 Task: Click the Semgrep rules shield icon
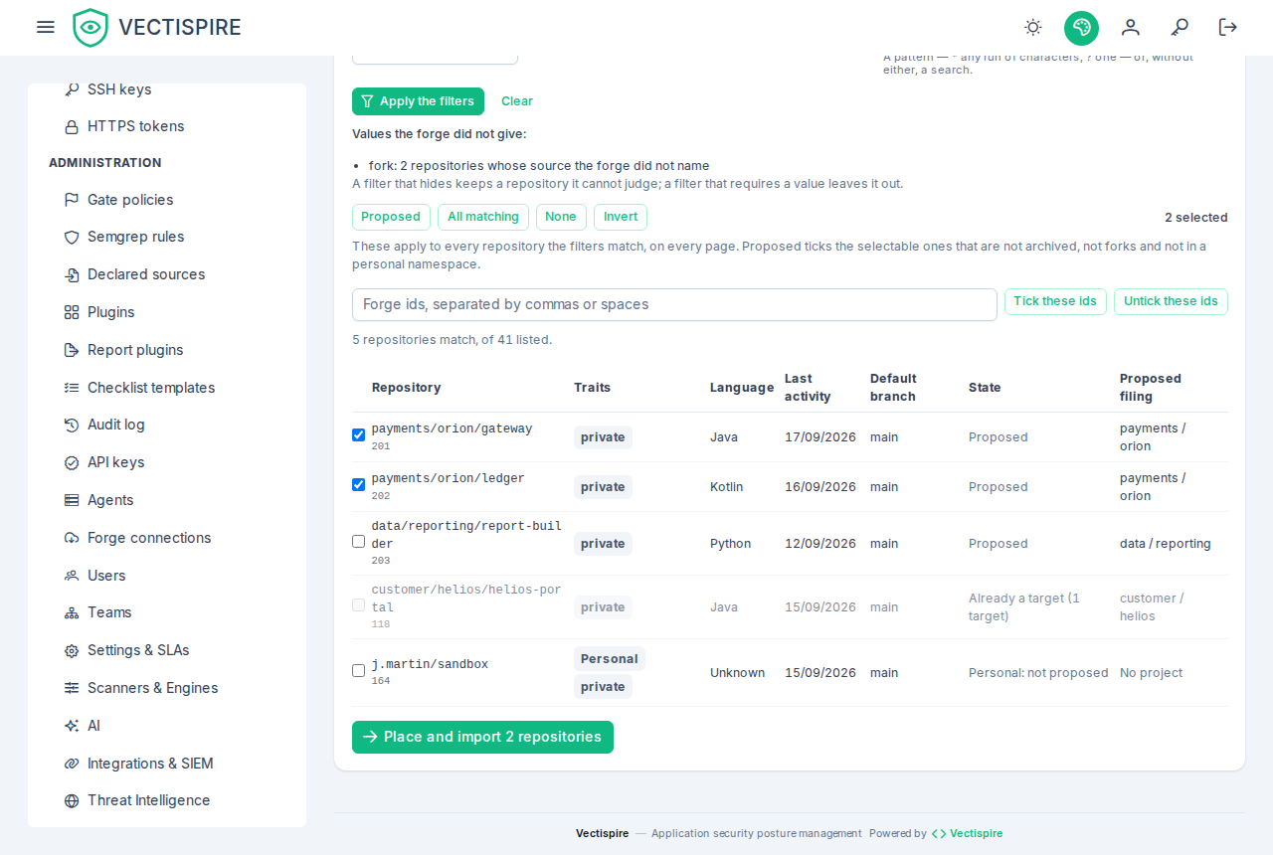point(72,238)
